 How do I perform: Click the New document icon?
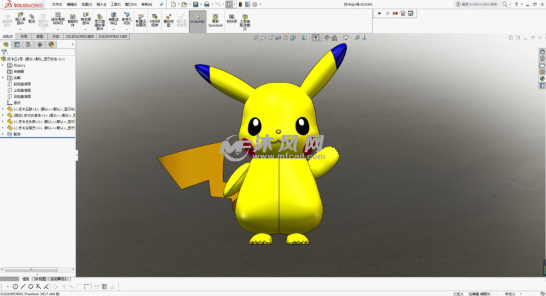tap(173, 5)
